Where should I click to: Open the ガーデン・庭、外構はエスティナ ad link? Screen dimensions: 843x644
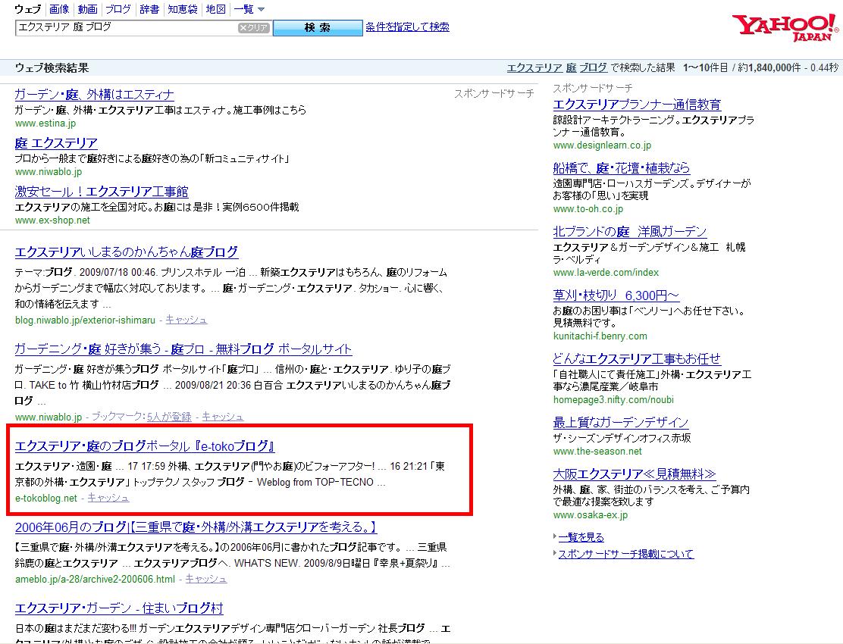pyautogui.click(x=94, y=95)
